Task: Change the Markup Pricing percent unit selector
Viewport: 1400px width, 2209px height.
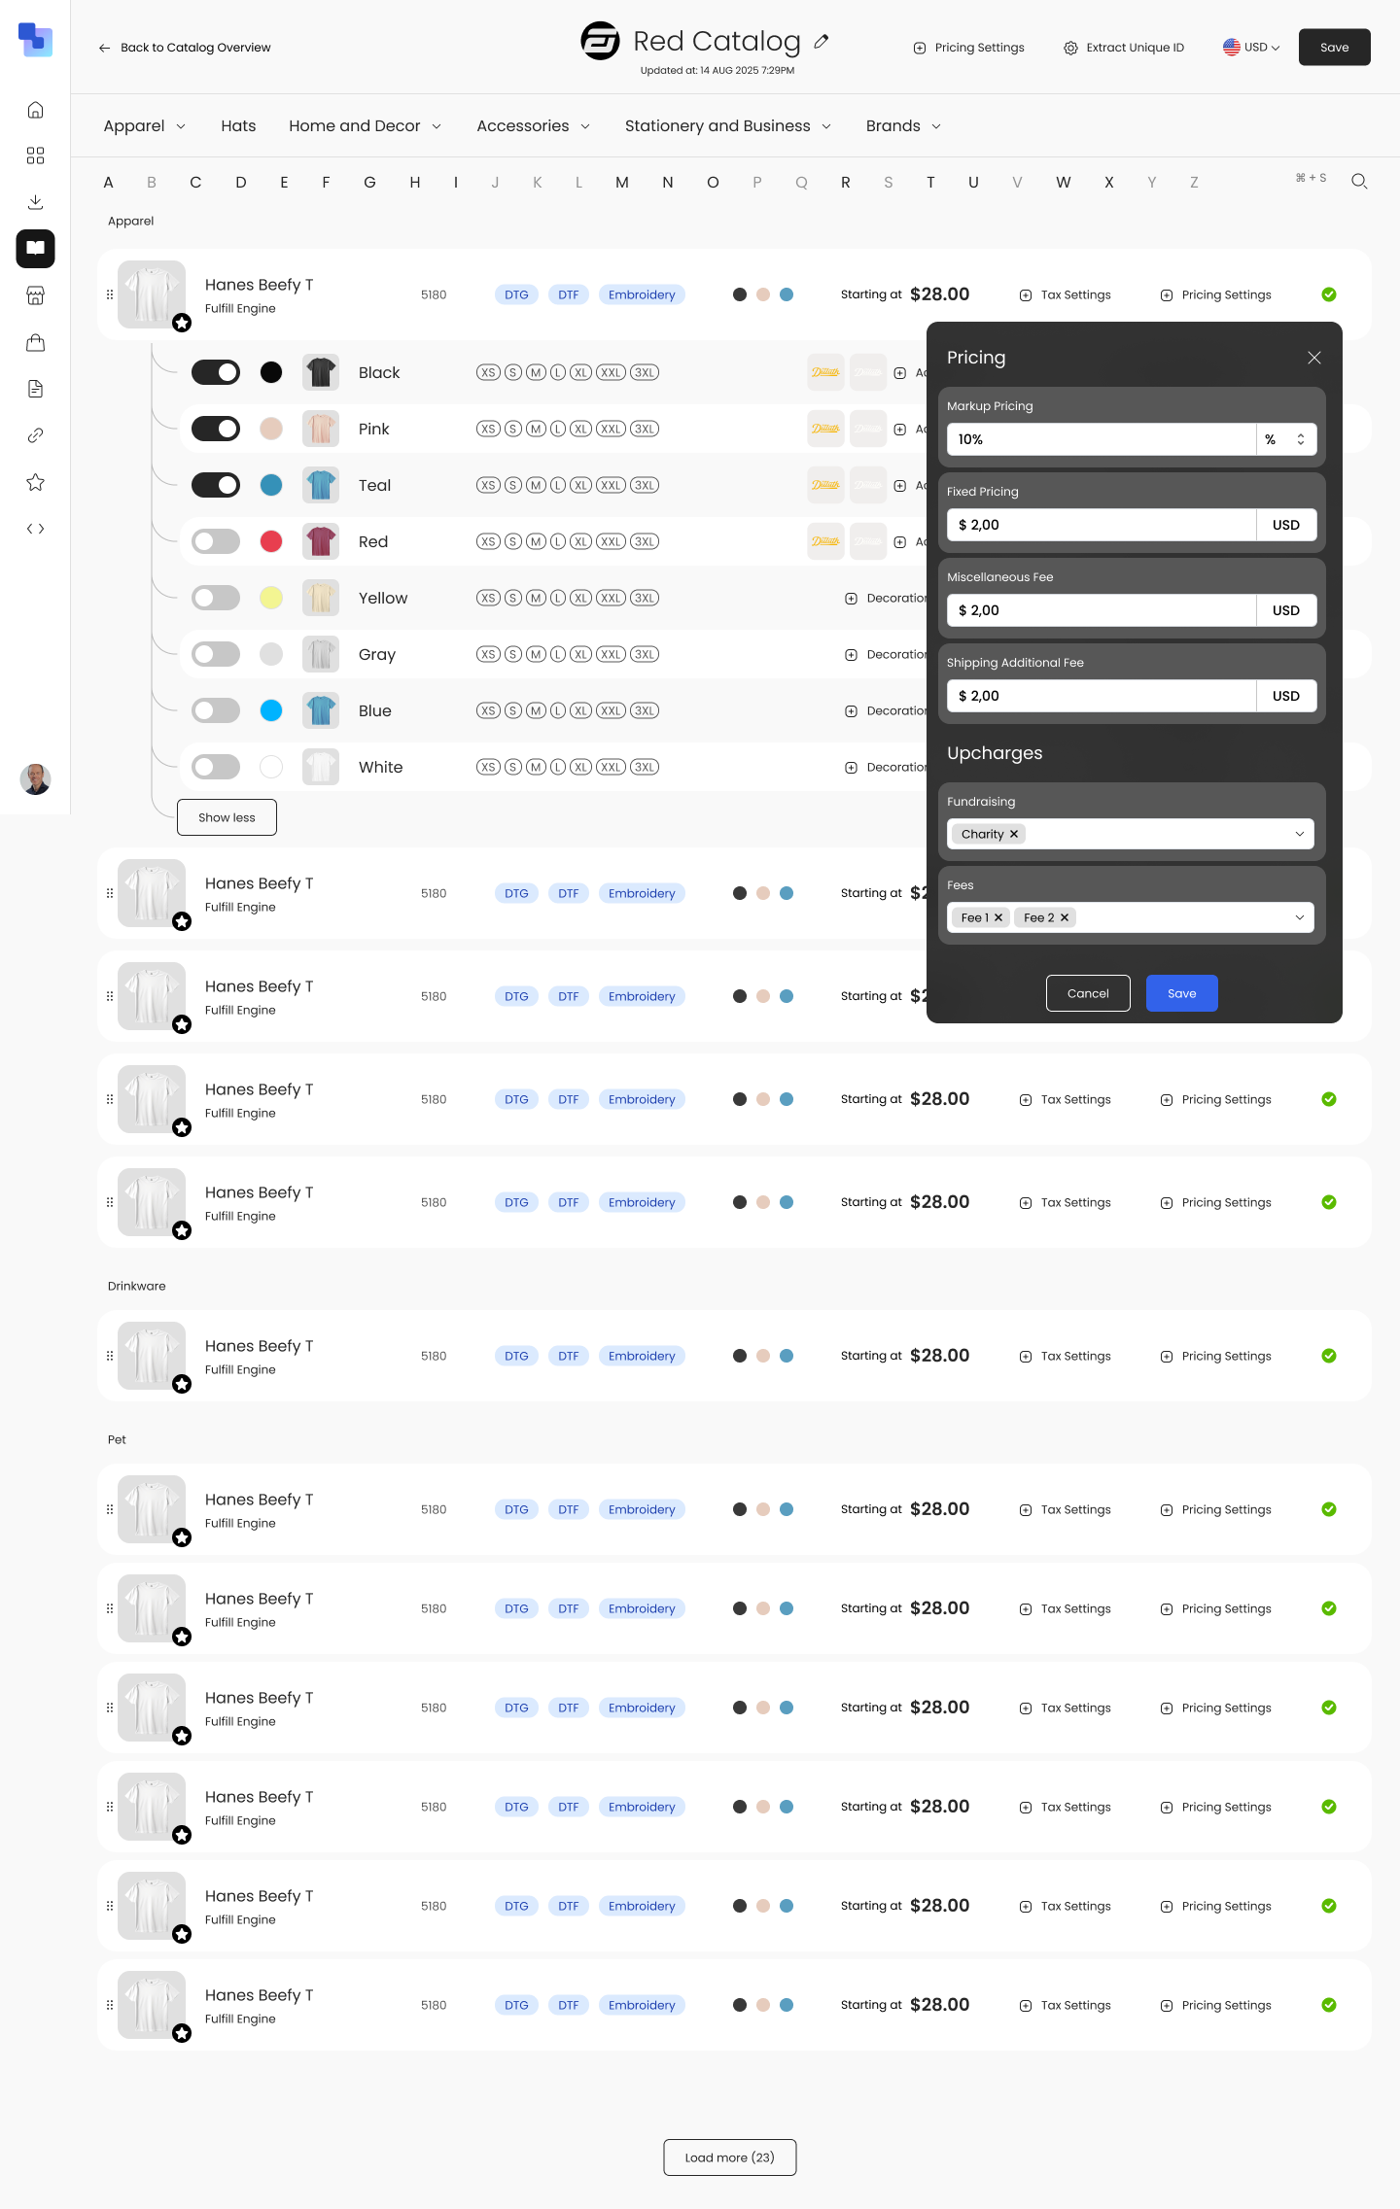Action: (x=1286, y=439)
